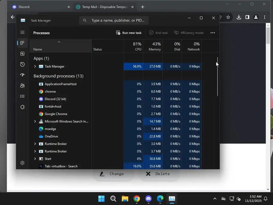Click the msedge process icon
Screen dimensions: 273x205
(41, 129)
